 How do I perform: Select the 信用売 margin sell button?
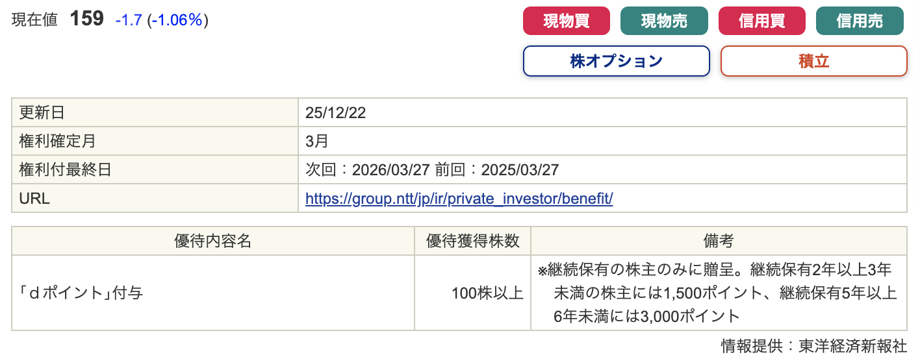(x=859, y=21)
